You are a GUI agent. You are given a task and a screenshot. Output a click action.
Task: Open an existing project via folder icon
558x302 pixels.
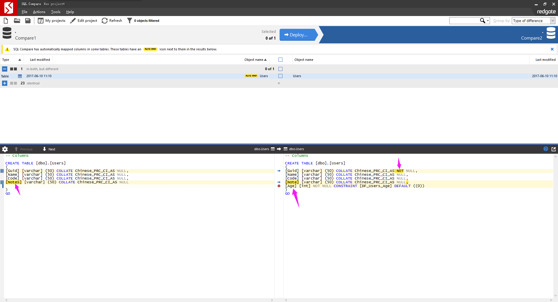(x=17, y=21)
